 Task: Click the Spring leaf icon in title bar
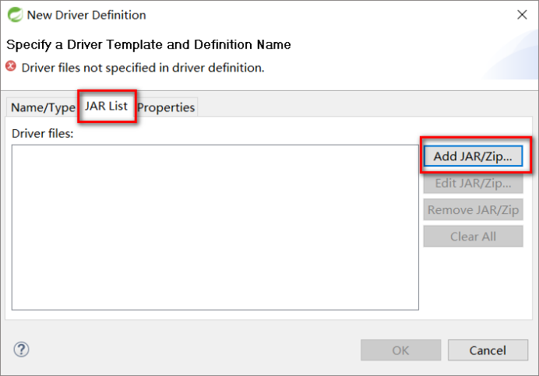click(x=15, y=15)
